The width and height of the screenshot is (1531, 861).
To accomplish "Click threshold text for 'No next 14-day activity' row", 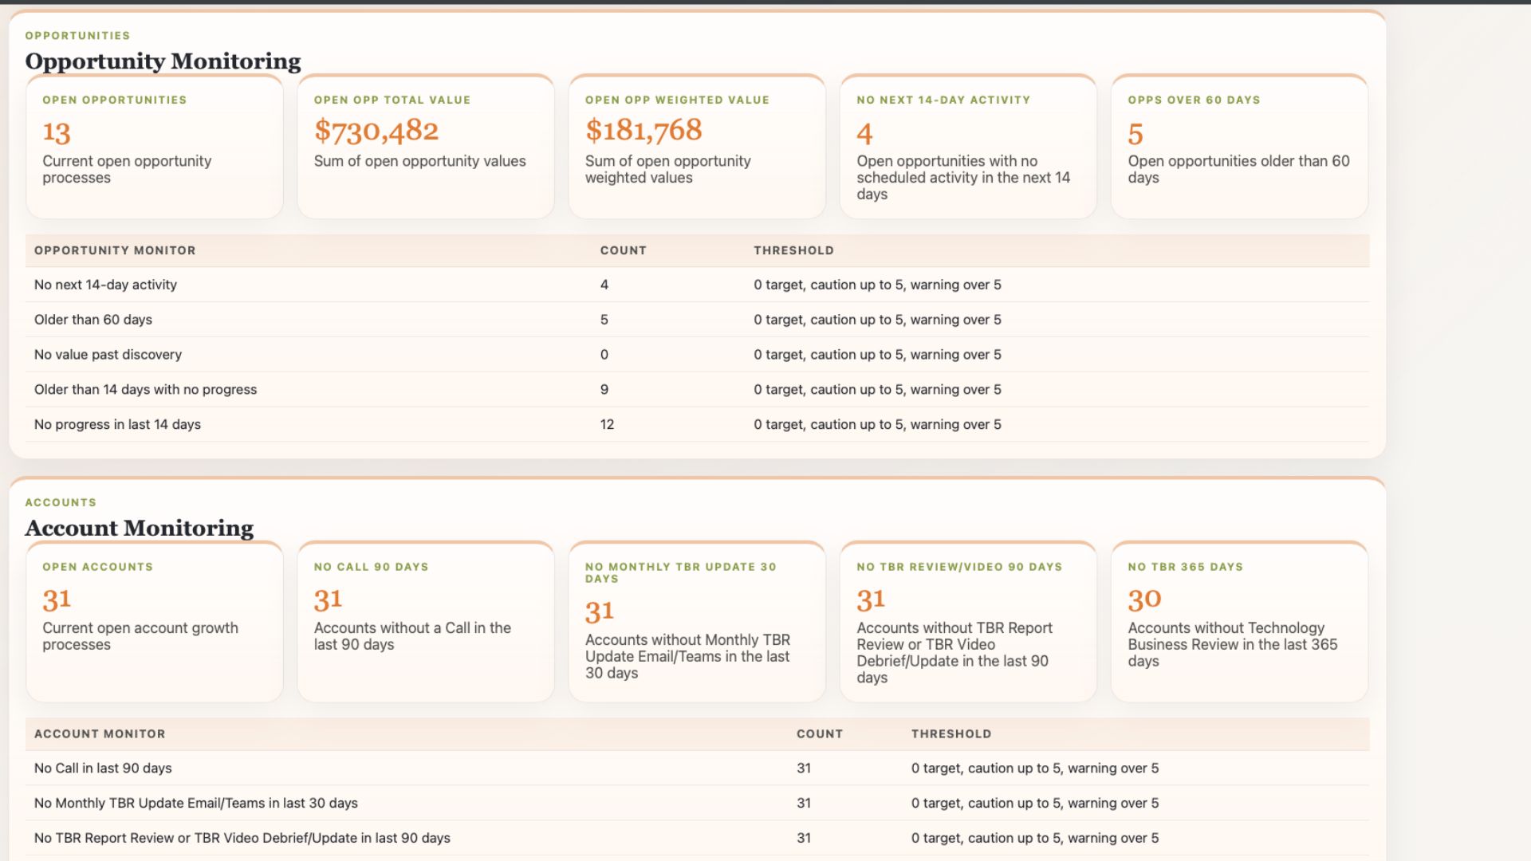I will pos(877,285).
